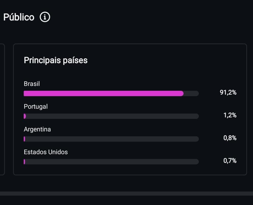The width and height of the screenshot is (253, 205).
Task: Click the pink marker on Portugal's bar
Action: pos(25,116)
